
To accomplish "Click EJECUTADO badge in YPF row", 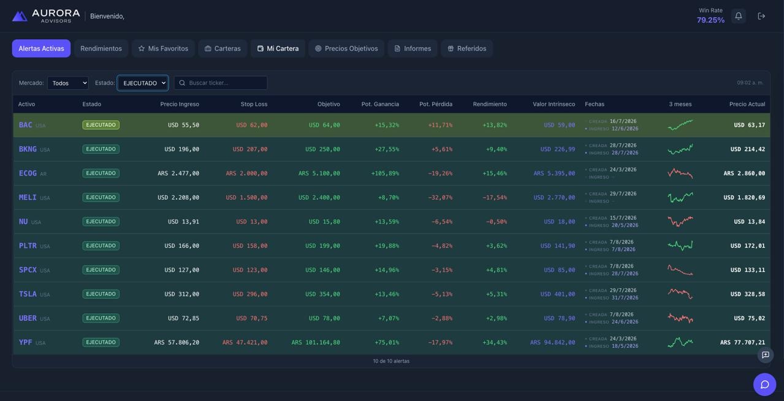I will tap(101, 342).
